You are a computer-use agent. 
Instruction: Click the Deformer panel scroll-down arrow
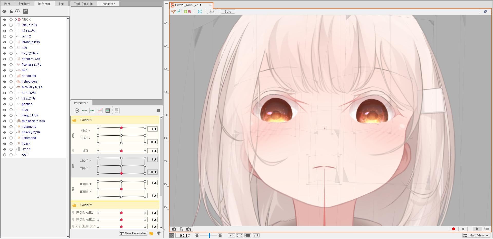pyautogui.click(x=68, y=236)
